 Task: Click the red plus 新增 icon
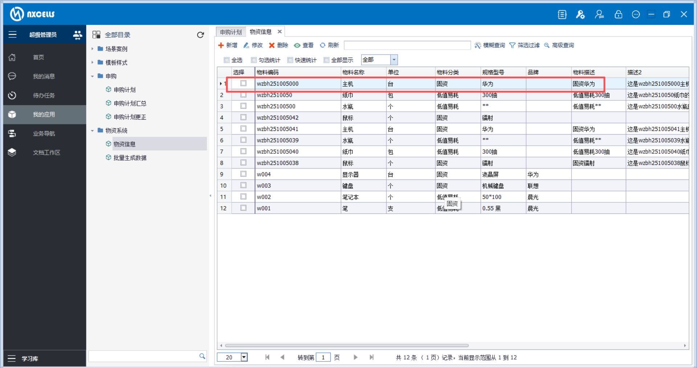point(221,45)
